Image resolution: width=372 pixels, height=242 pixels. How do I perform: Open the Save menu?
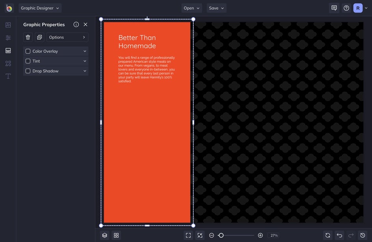pyautogui.click(x=216, y=8)
